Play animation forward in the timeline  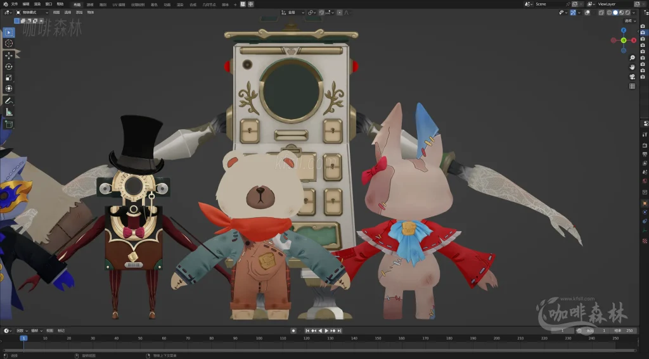pyautogui.click(x=326, y=331)
